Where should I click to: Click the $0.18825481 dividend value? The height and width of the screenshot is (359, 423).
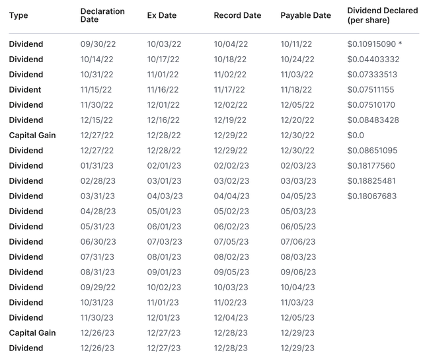pyautogui.click(x=371, y=181)
